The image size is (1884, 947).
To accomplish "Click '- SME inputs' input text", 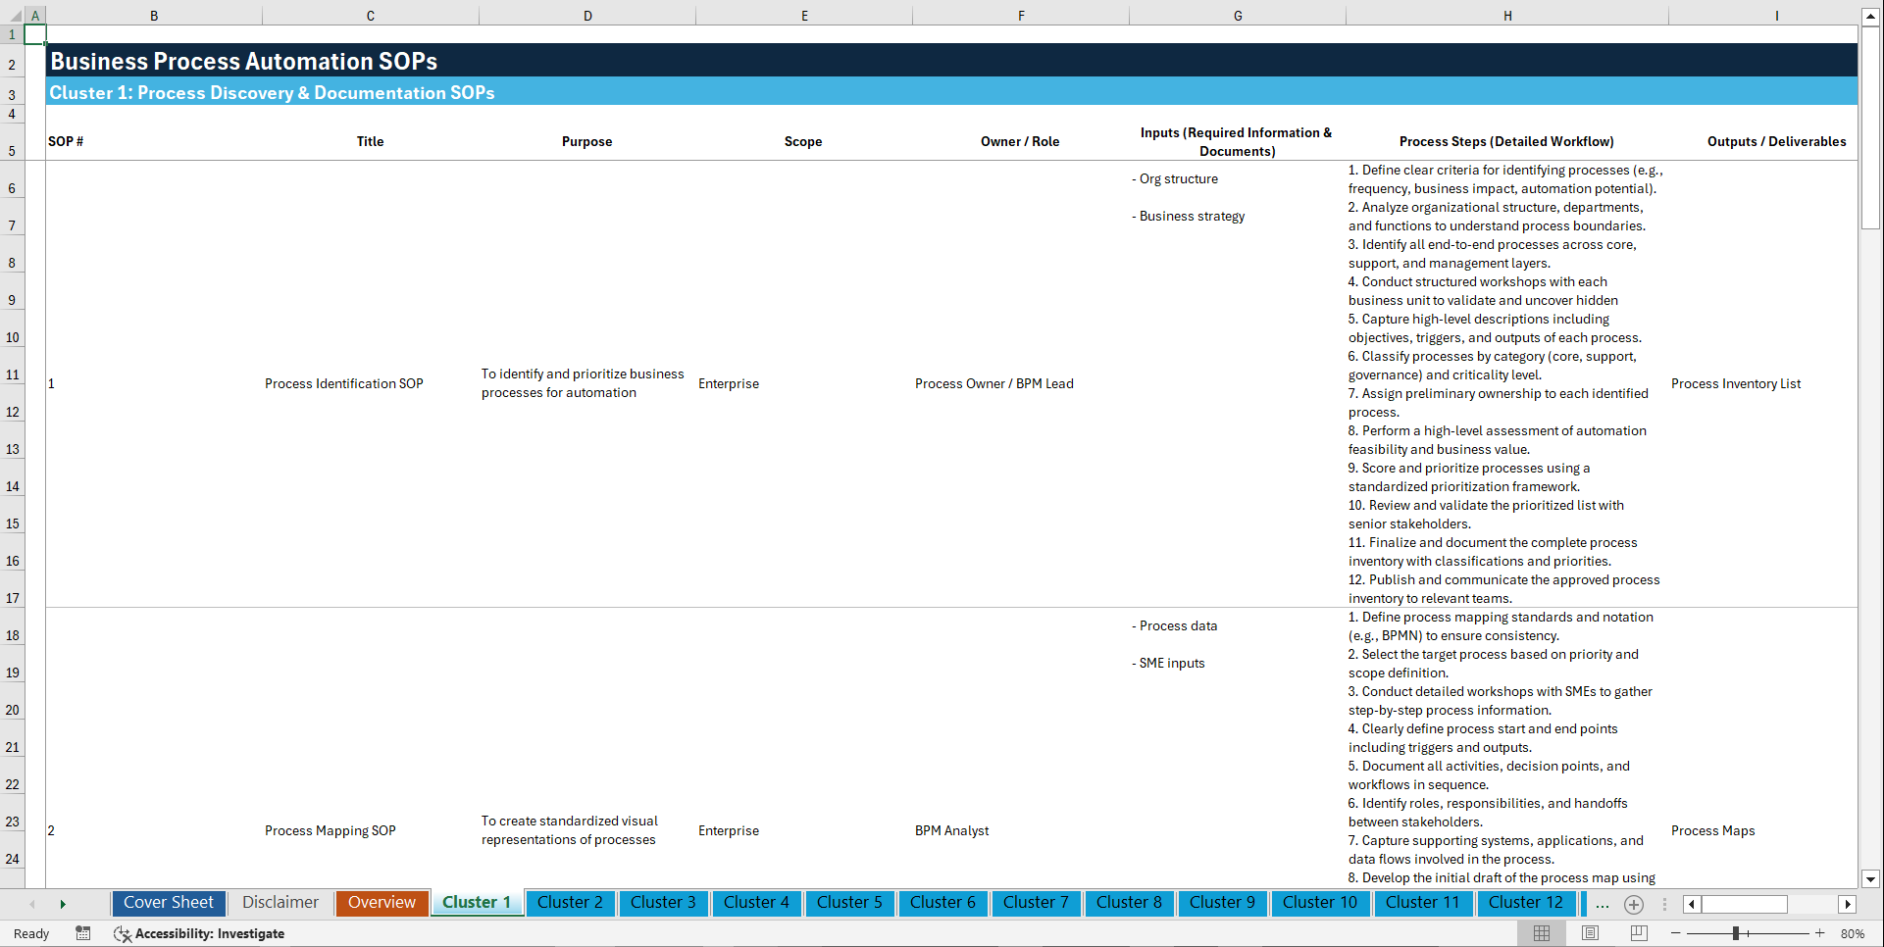I will pos(1168,663).
